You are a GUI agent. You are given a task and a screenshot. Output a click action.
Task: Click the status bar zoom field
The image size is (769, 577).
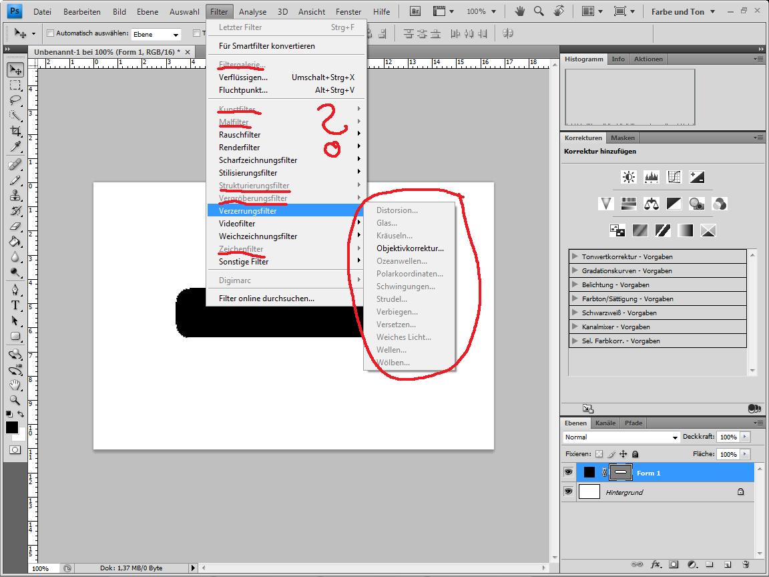click(43, 568)
